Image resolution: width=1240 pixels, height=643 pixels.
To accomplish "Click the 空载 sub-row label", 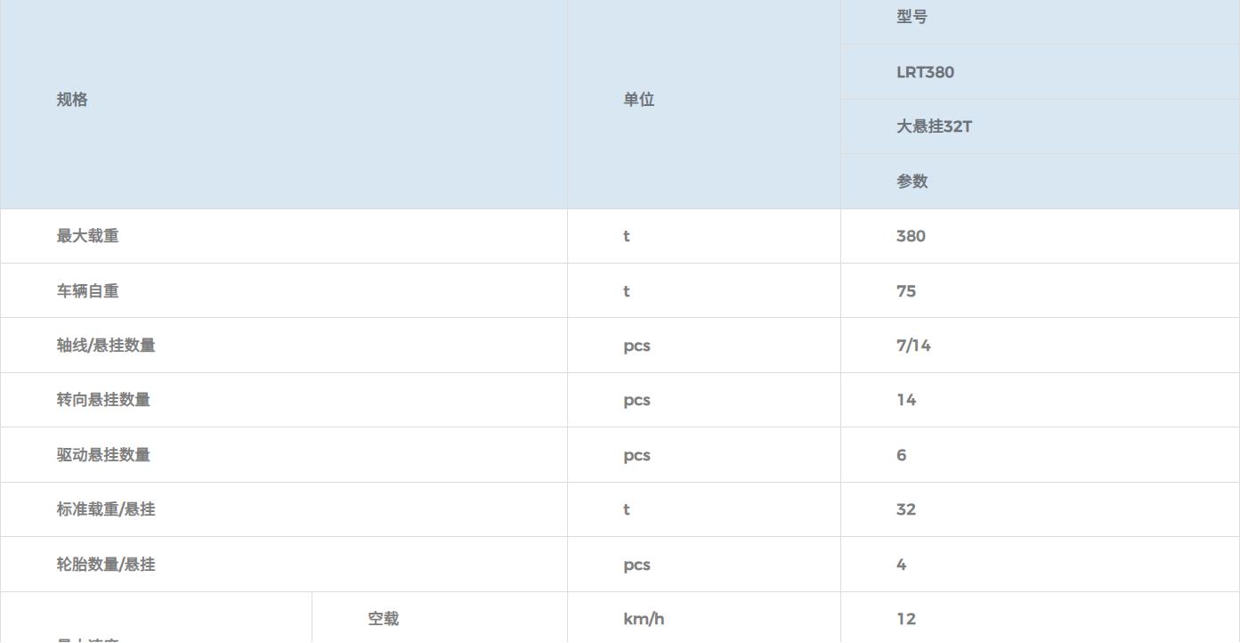I will pos(384,619).
